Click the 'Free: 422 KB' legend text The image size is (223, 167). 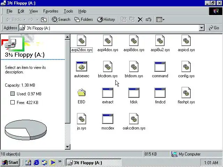pyautogui.click(x=28, y=103)
